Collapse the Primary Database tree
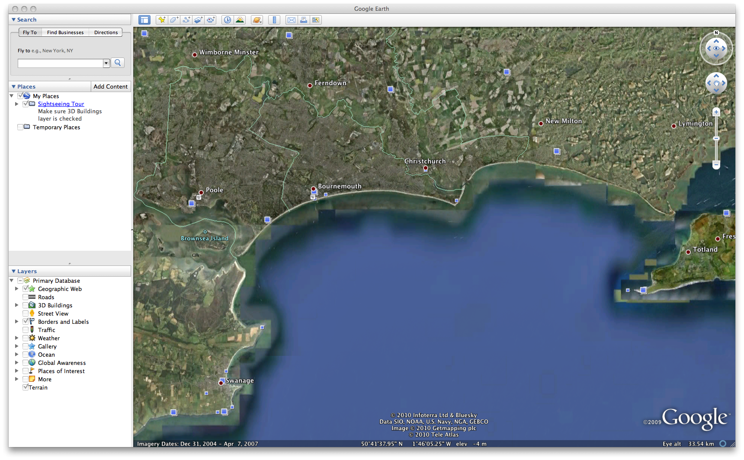Screen dimensions: 744x460 pyautogui.click(x=12, y=281)
